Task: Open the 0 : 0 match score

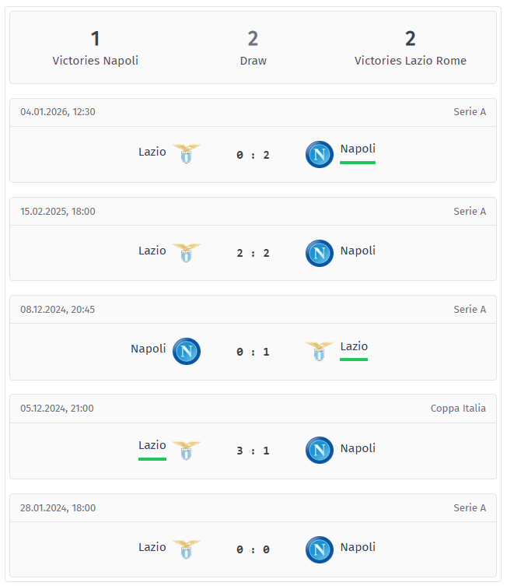Action: [x=253, y=549]
